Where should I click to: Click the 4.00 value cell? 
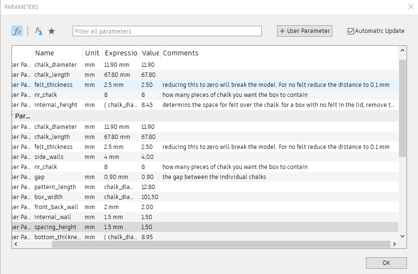(148, 157)
